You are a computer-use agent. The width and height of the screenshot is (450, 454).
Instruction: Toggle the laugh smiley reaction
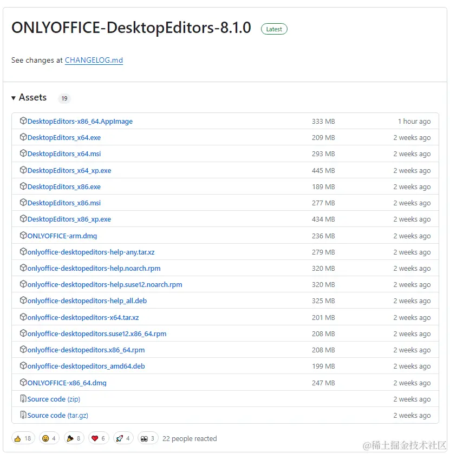[49, 438]
